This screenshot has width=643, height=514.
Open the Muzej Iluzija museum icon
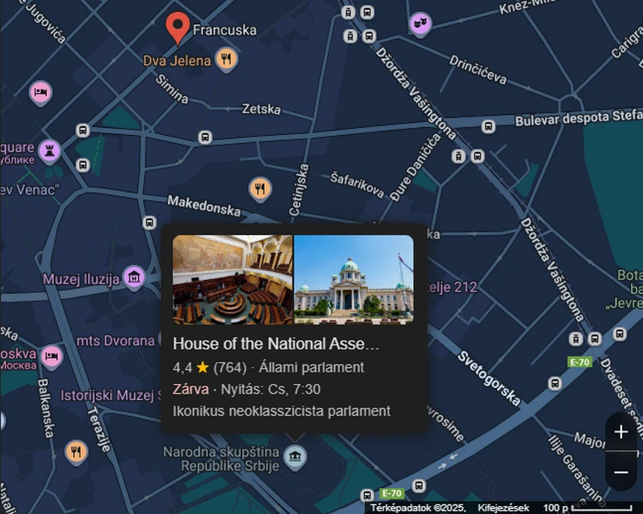click(133, 278)
